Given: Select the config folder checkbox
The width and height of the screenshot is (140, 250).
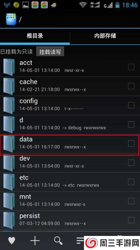Looking at the screenshot, I should pos(131,105).
